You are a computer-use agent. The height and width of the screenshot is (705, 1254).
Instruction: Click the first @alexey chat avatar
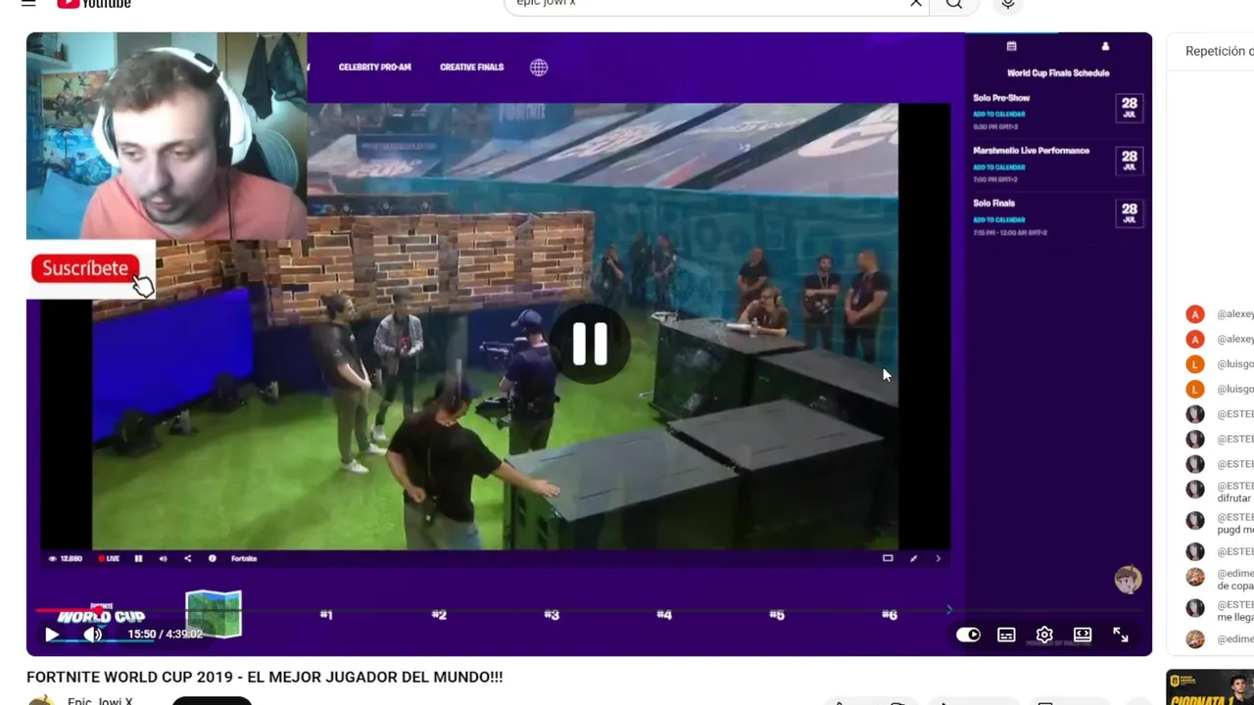tap(1194, 314)
